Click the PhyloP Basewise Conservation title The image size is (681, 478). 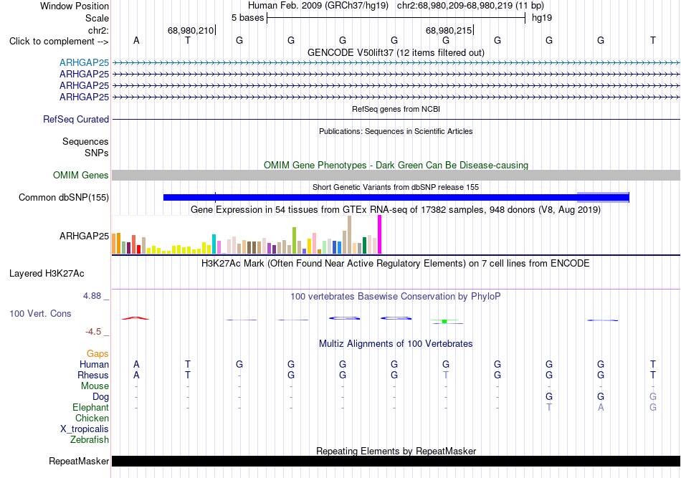pyautogui.click(x=396, y=297)
